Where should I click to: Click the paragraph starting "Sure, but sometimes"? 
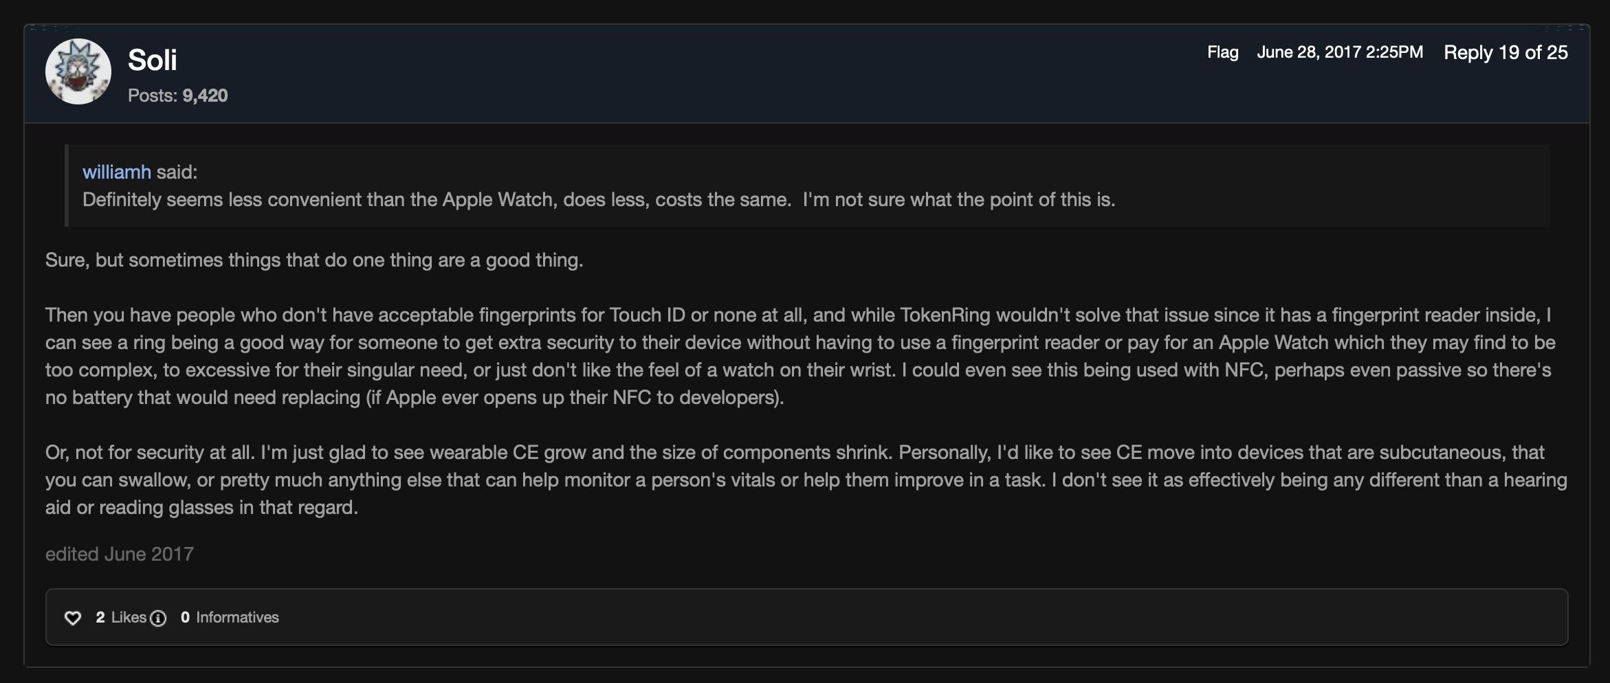pos(313,260)
